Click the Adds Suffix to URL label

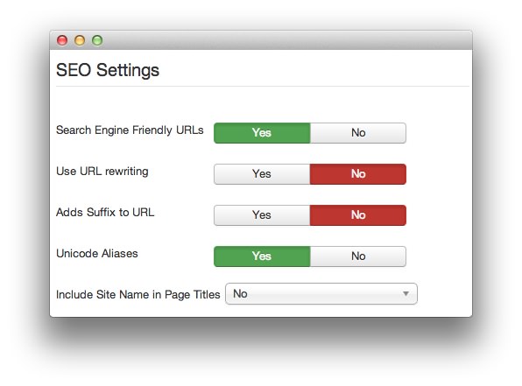(x=105, y=213)
